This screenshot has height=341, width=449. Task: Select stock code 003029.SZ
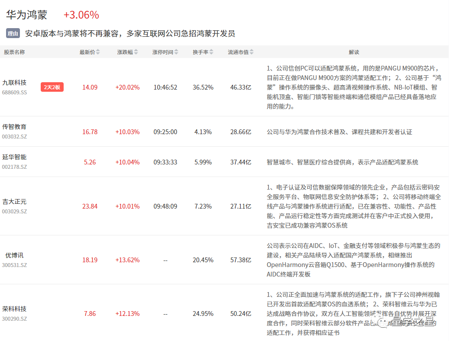tap(15, 212)
